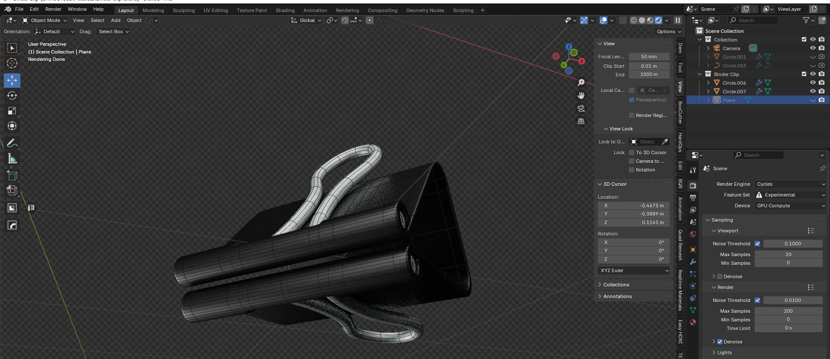The width and height of the screenshot is (830, 359).
Task: Open Device GPU Compute dropdown
Action: (x=790, y=206)
